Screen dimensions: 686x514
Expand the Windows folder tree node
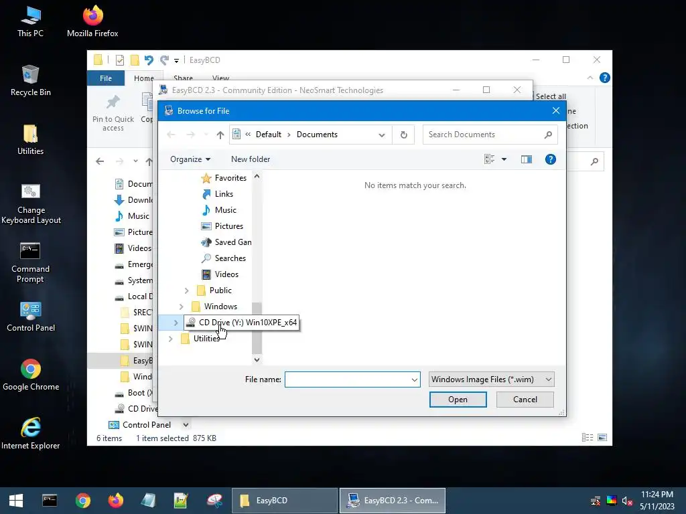pos(181,307)
